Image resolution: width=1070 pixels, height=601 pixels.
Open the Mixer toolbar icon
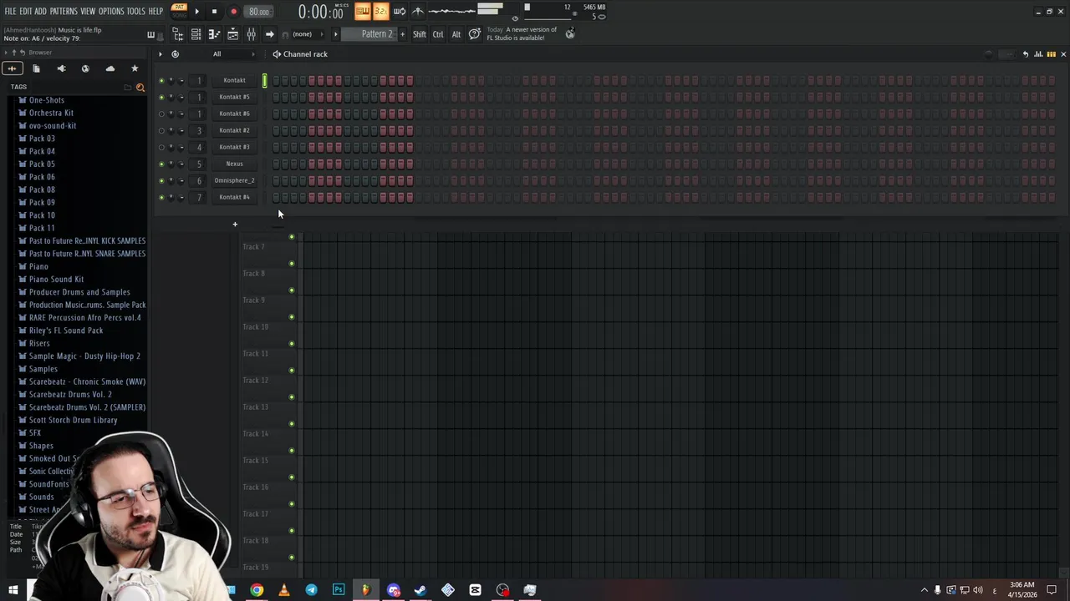pos(251,34)
